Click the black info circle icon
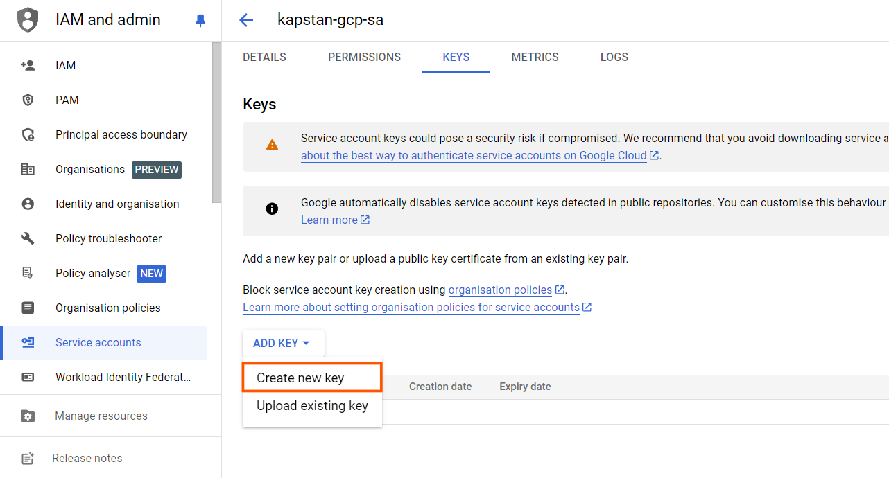This screenshot has height=478, width=889. pos(272,209)
